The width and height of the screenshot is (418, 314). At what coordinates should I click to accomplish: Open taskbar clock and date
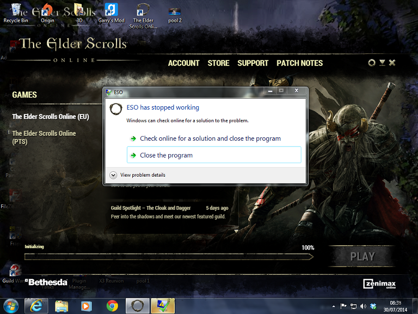click(395, 306)
